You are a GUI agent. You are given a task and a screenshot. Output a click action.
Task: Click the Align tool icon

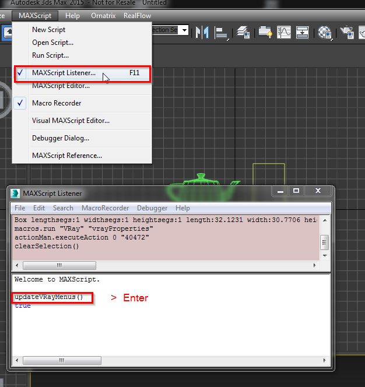(x=221, y=33)
